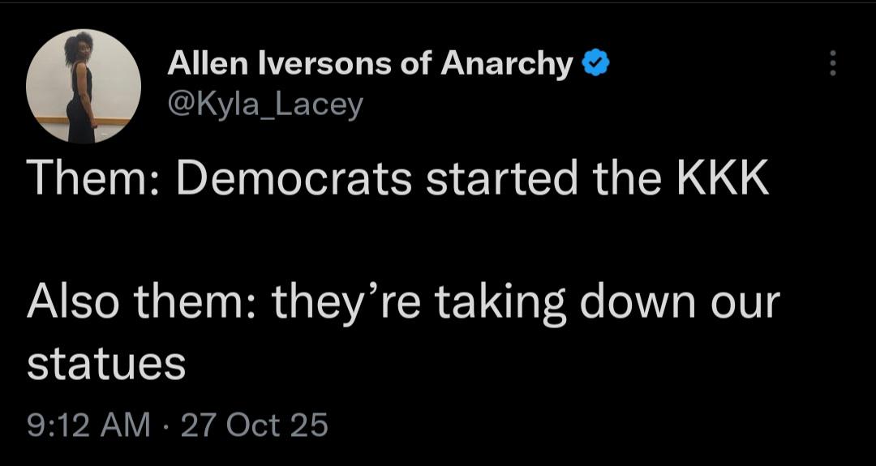This screenshot has width=876, height=466.
Task: Click the line "Them: Democrats started the KKK"
Action: click(x=397, y=179)
